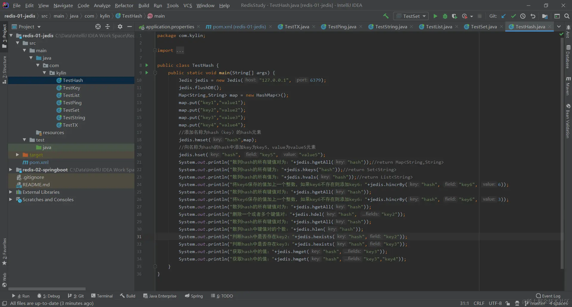This screenshot has width=572, height=307.
Task: Close the TestList.java tab
Action: point(457,27)
